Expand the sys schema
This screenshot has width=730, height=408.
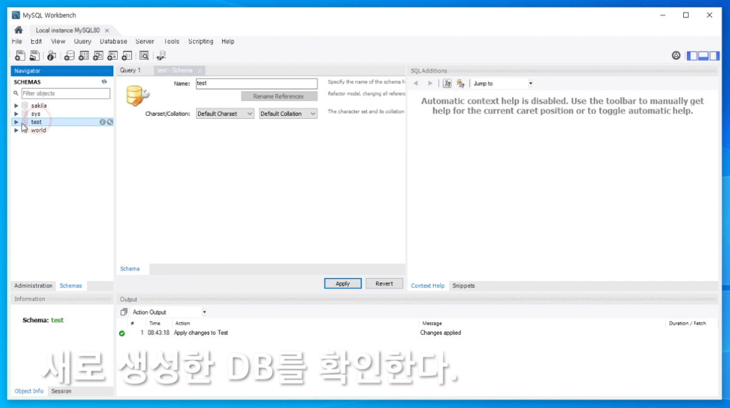tap(16, 114)
